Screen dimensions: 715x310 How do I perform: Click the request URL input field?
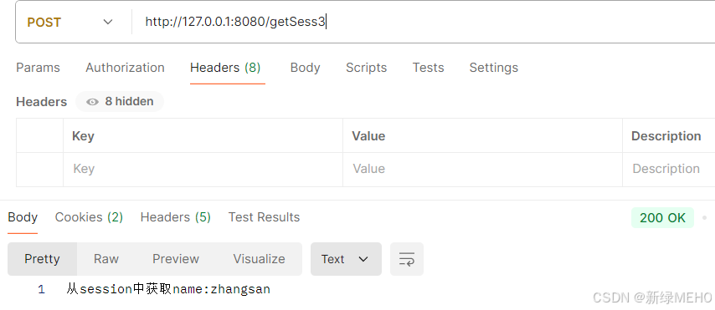(424, 23)
